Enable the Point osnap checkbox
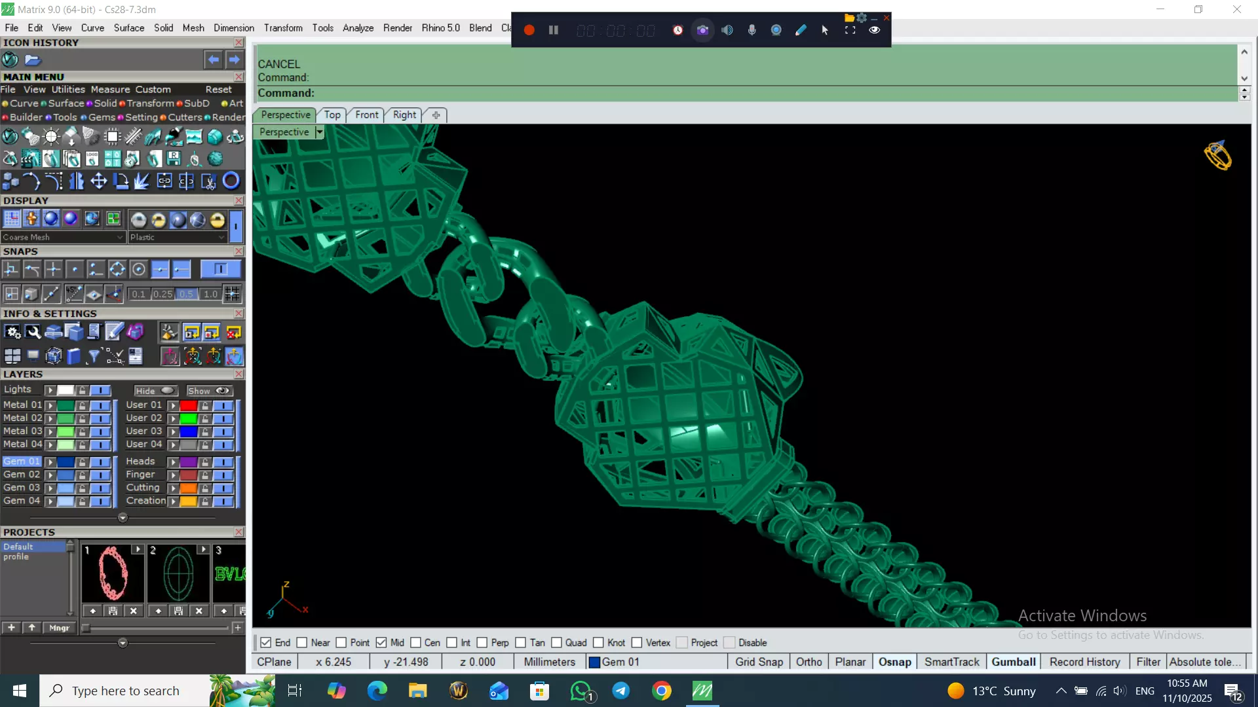This screenshot has height=707, width=1258. pos(341,643)
